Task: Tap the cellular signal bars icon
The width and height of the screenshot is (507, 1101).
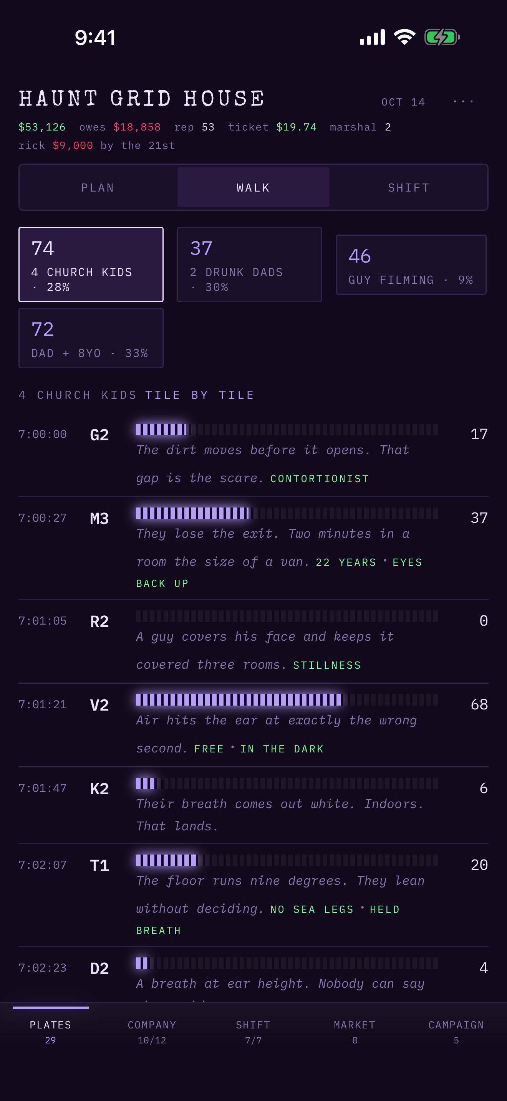Action: pos(372,37)
